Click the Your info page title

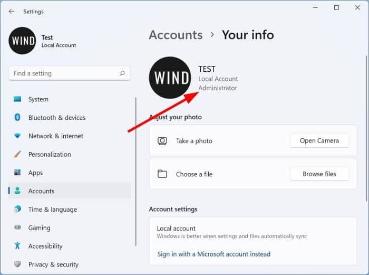(x=248, y=35)
